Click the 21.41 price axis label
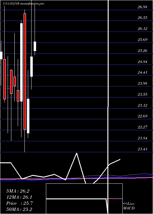 pos(142,149)
